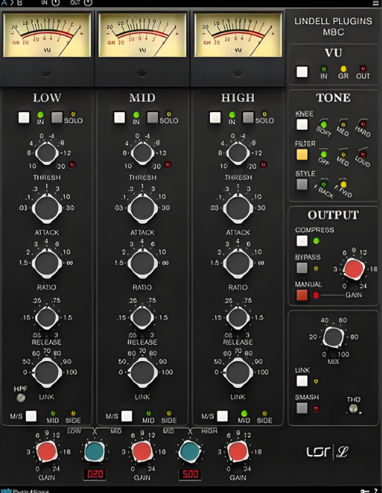
Task: Toggle the LOW band M/S button
Action: pyautogui.click(x=31, y=416)
